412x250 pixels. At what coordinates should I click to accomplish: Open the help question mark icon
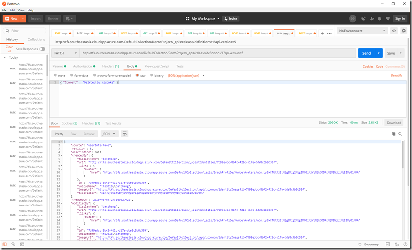[406, 244]
